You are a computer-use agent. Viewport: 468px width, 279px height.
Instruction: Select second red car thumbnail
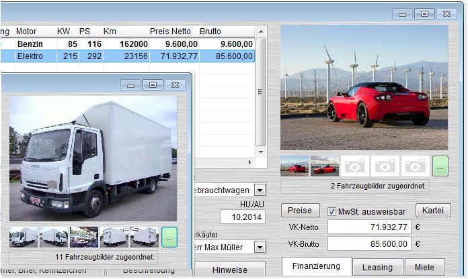point(324,166)
